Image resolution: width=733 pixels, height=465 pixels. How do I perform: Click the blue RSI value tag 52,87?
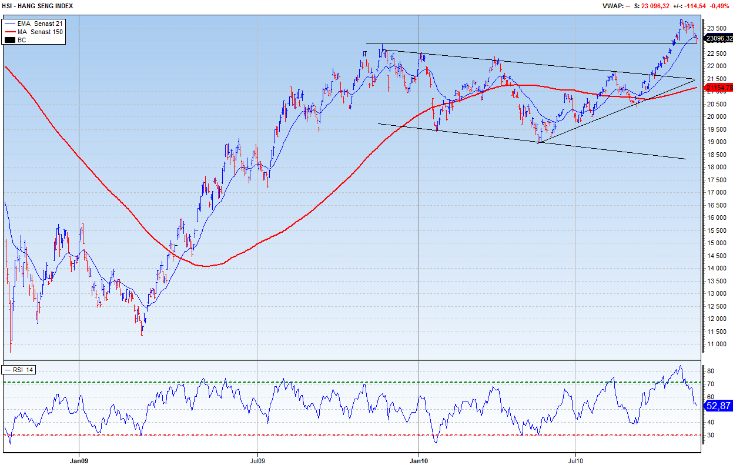point(719,405)
